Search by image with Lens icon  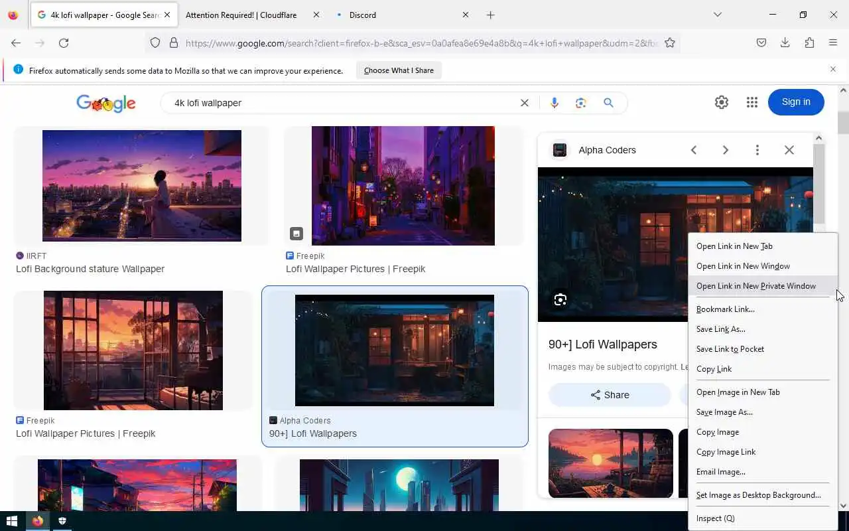pyautogui.click(x=581, y=103)
